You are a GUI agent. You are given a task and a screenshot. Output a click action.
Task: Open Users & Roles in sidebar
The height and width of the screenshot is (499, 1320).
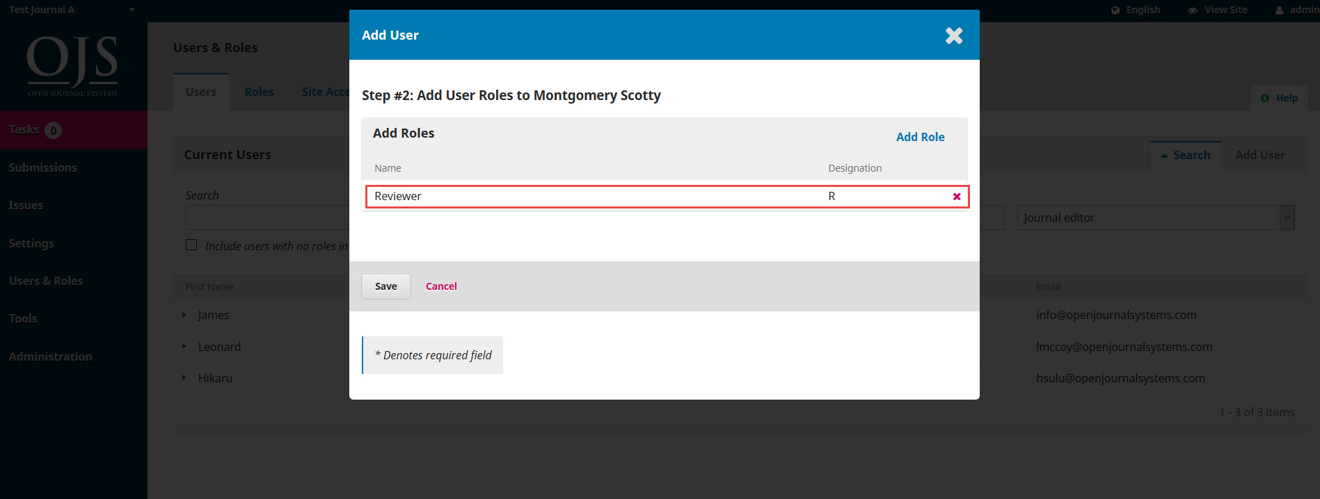click(46, 281)
